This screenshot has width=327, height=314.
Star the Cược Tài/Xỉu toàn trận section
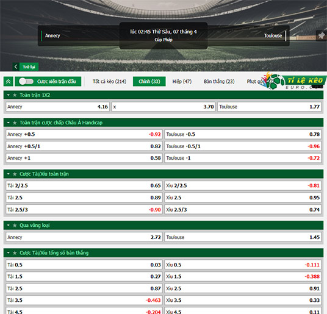tap(15, 174)
